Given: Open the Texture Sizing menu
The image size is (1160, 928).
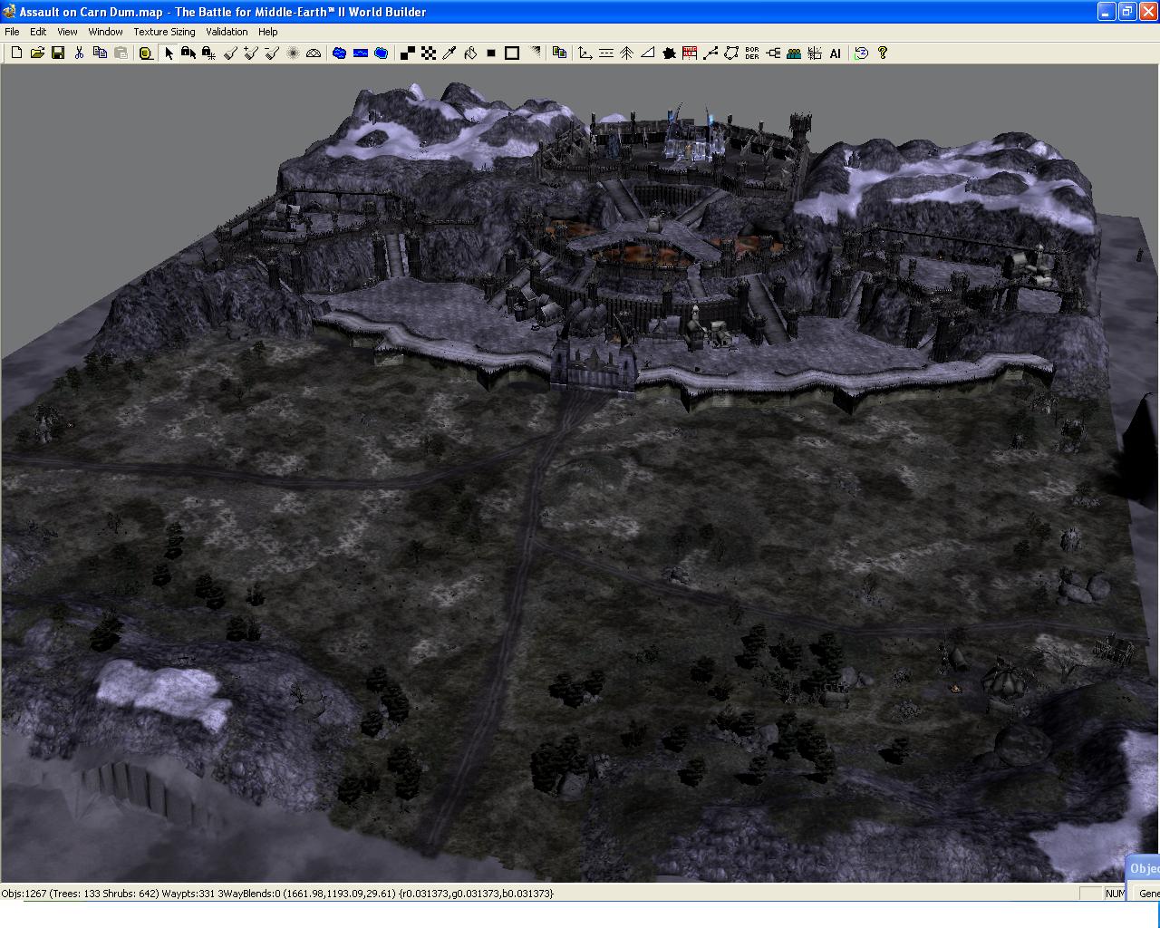Looking at the screenshot, I should pos(164,32).
